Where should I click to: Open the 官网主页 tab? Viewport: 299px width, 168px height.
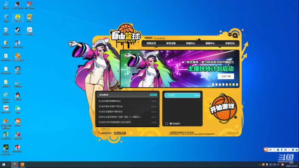tap(151, 43)
